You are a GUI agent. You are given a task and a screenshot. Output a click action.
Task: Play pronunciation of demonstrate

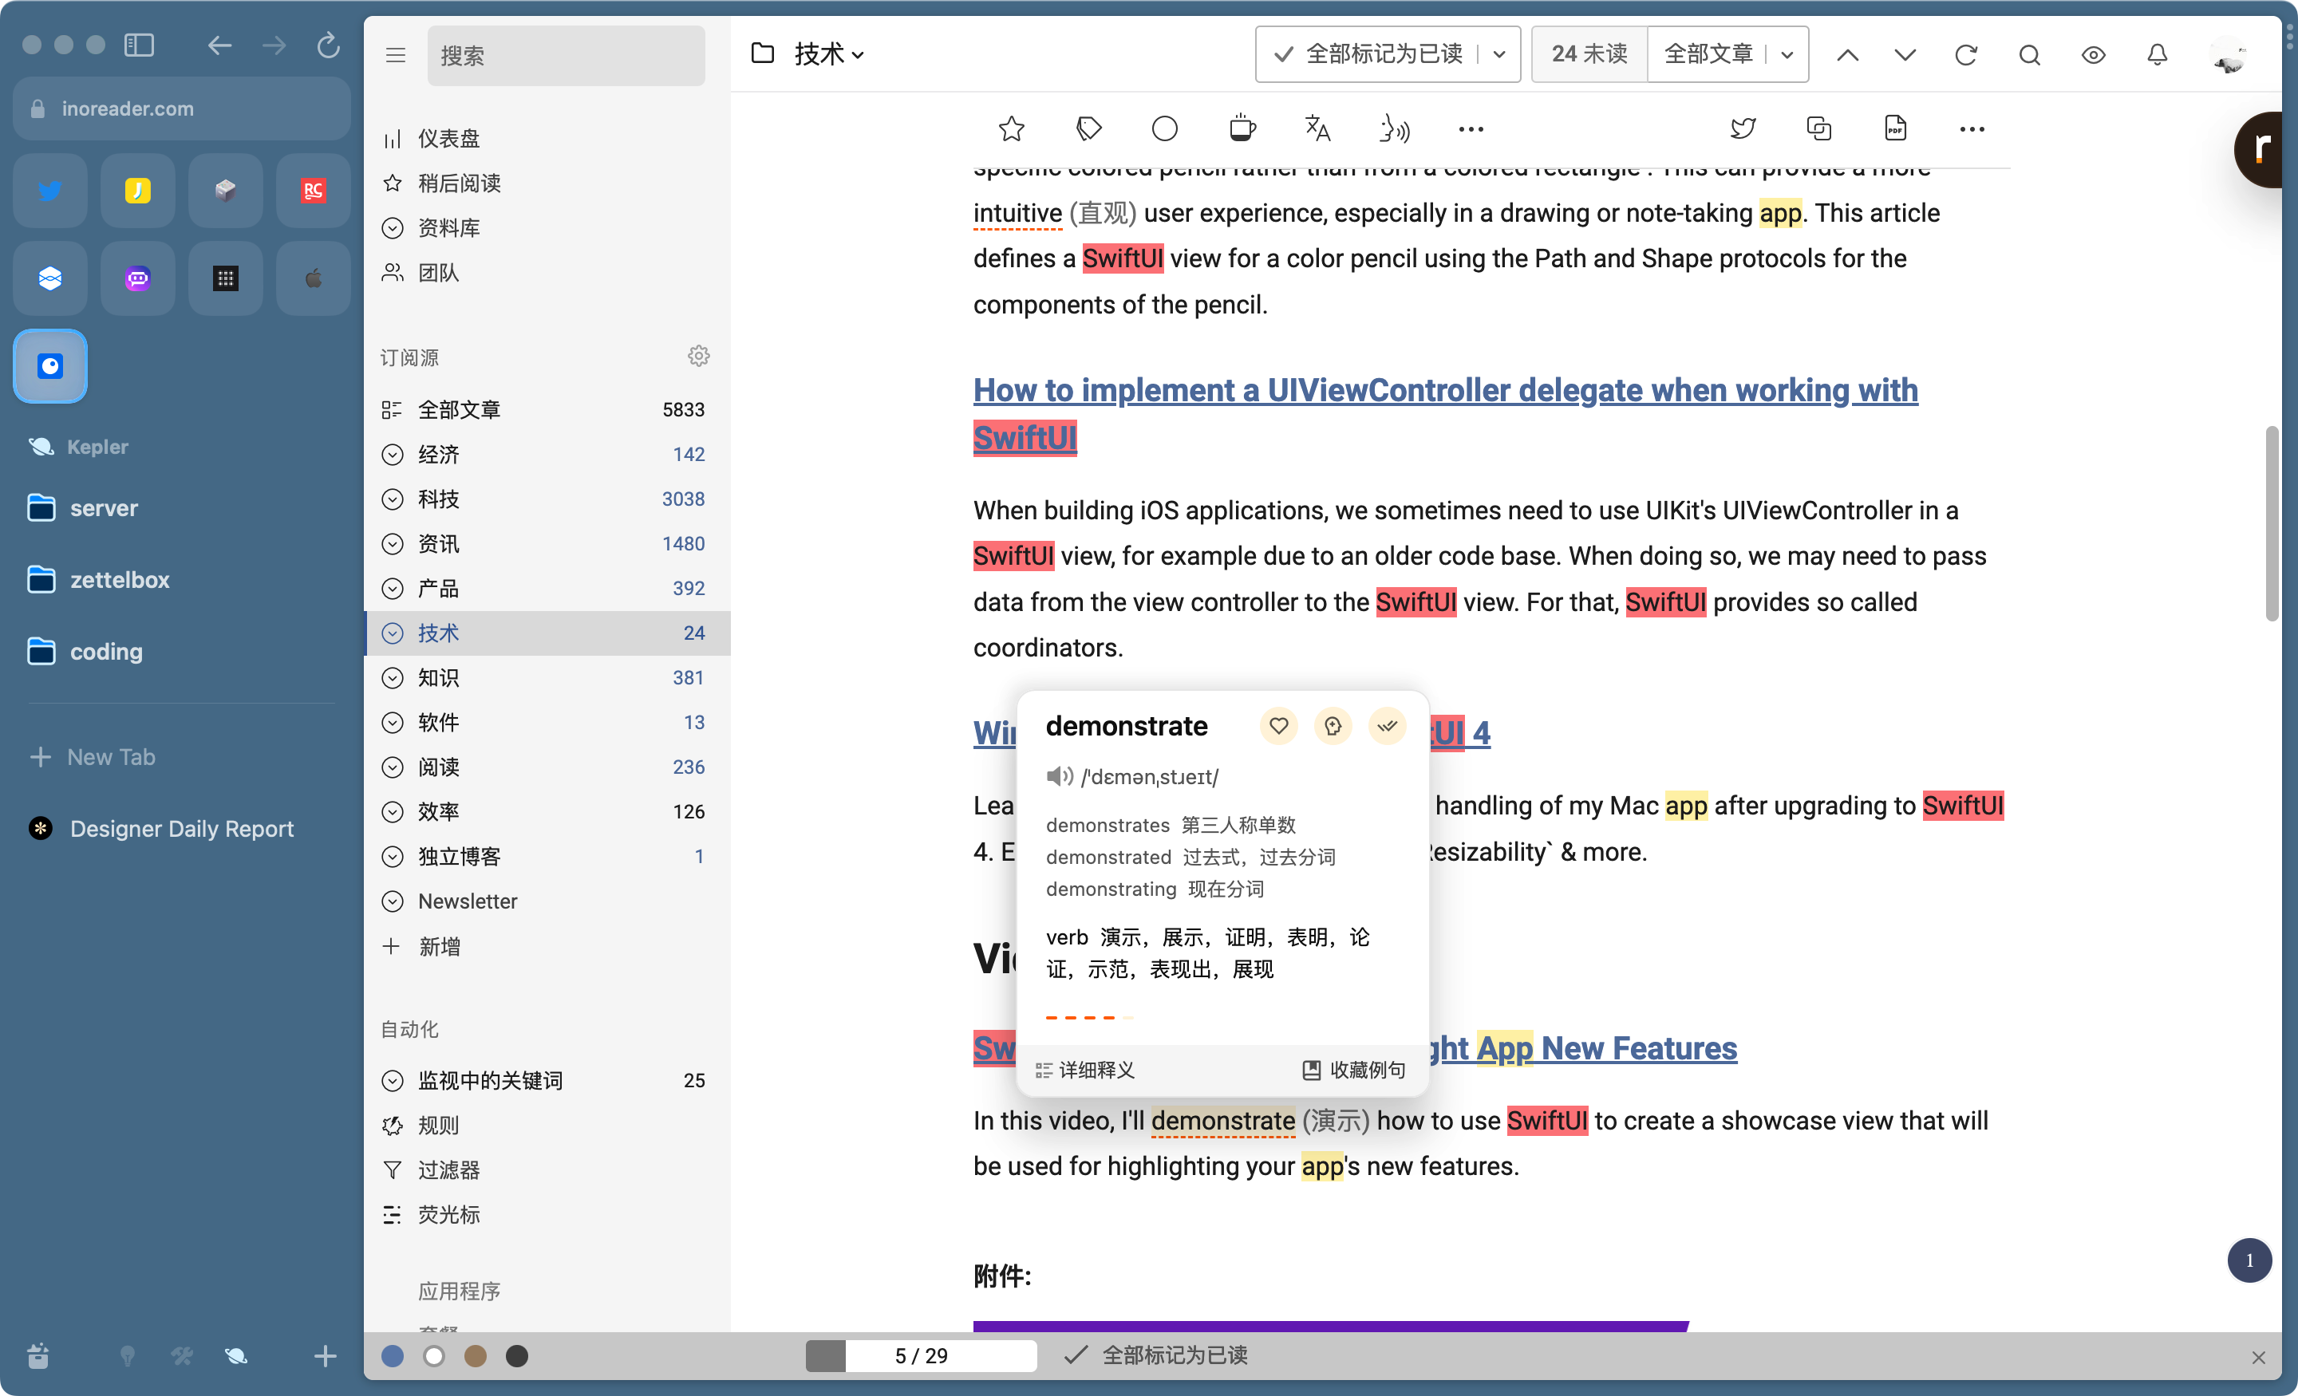coord(1060,777)
